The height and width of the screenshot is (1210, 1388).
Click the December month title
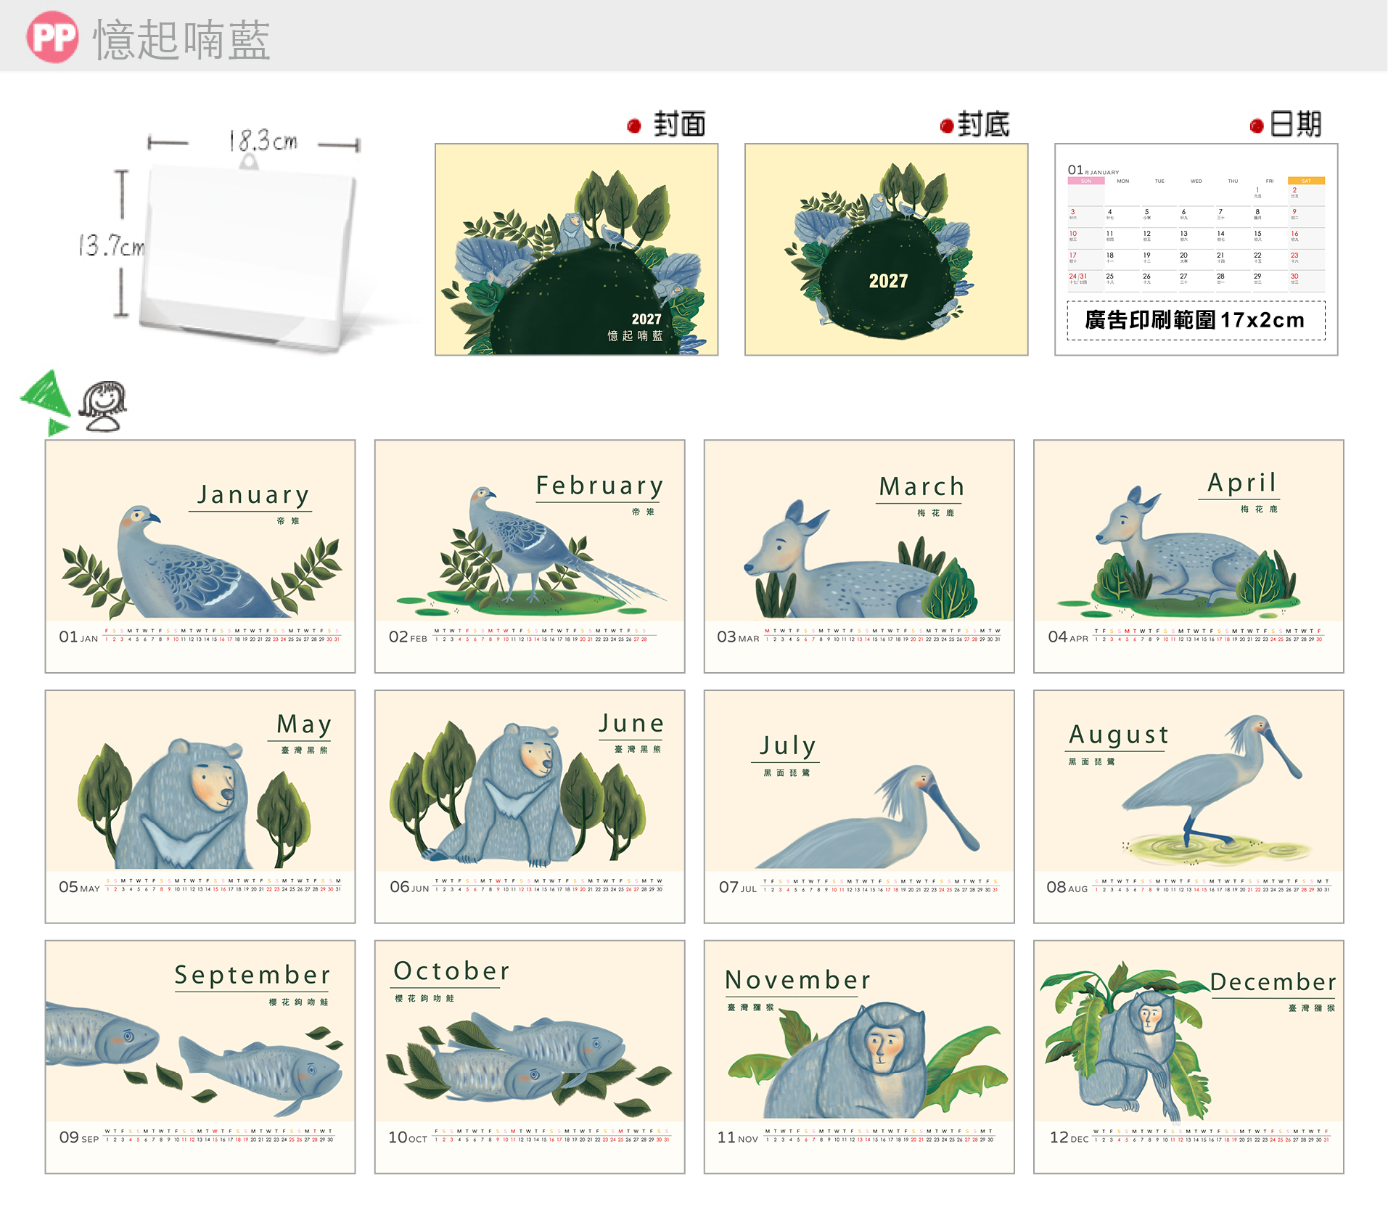click(x=1273, y=982)
